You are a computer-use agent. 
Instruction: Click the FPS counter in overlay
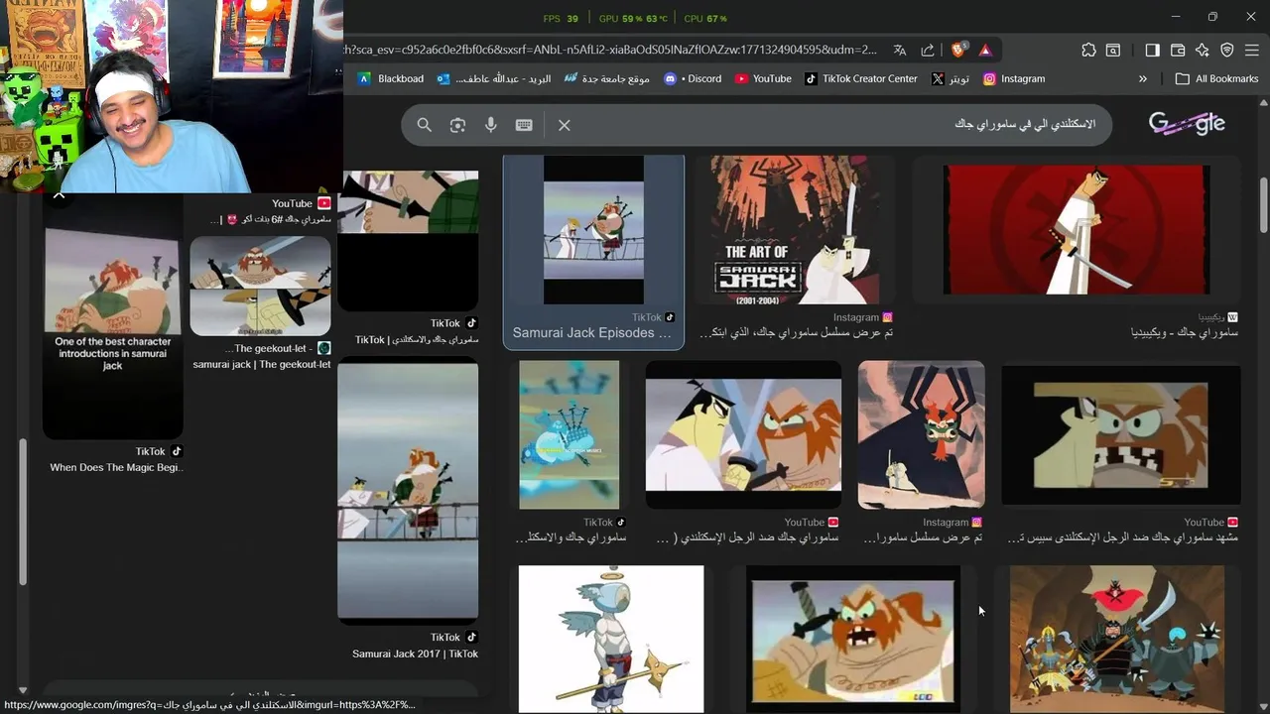click(x=561, y=19)
